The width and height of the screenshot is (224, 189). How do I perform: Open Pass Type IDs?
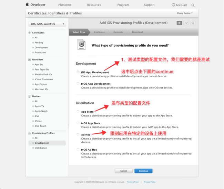tap(42, 69)
